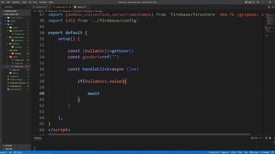Close the Share.vue editor tab
Screen dimensions: 275x154
pyautogui.click(x=70, y=7)
